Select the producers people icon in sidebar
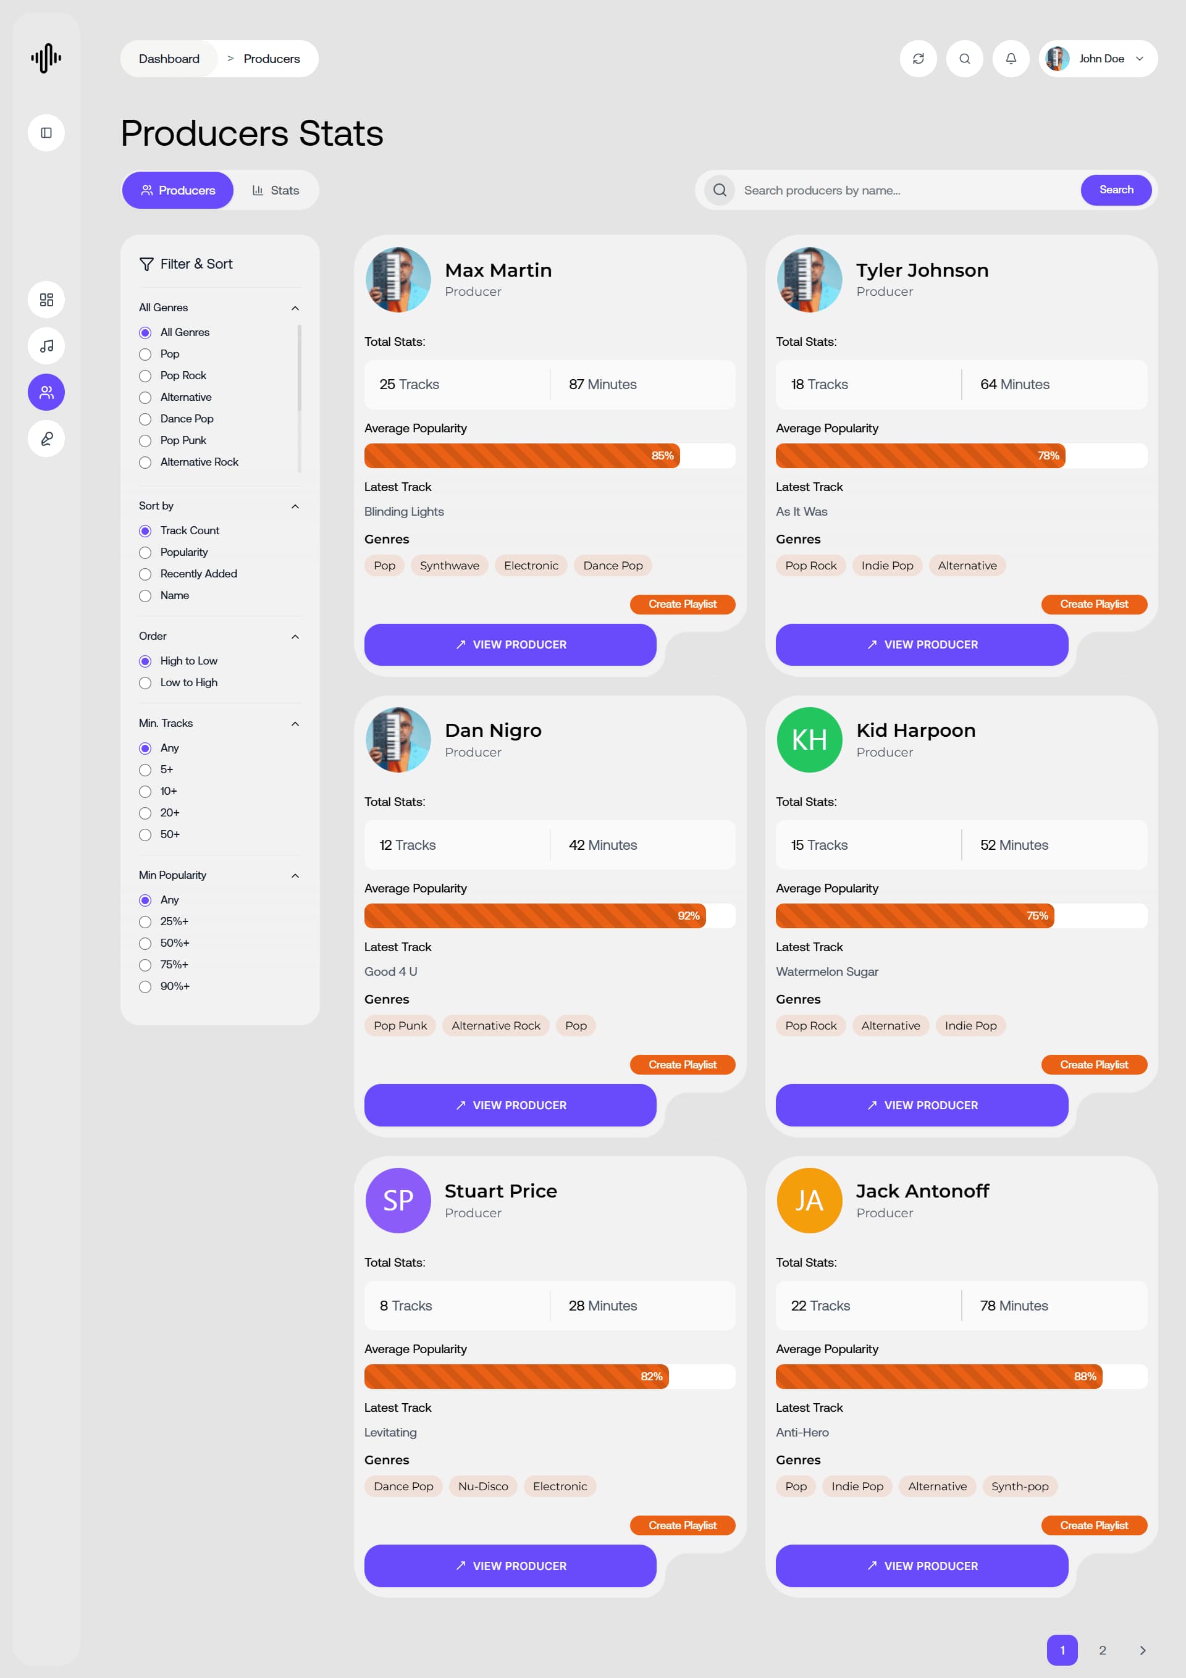Screen dimensions: 1186x1678 [46, 392]
